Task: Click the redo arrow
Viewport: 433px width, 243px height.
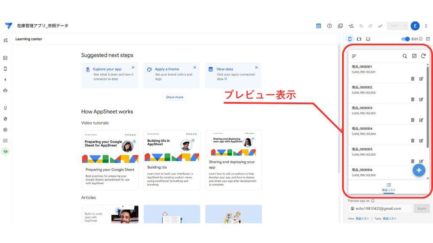Action: tap(370, 26)
